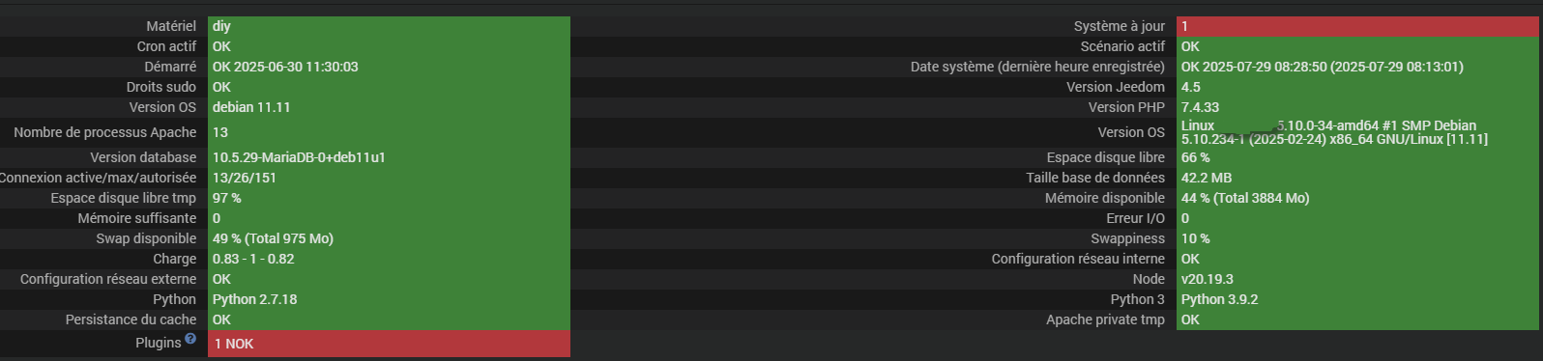The image size is (1543, 361).
Task: Click the Python 3.9.2 value cell
Action: click(1357, 299)
